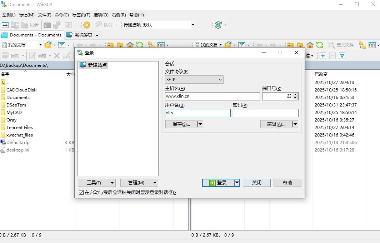380x243 pixels.
Task: Click the 保存(S)... button
Action: point(181,124)
